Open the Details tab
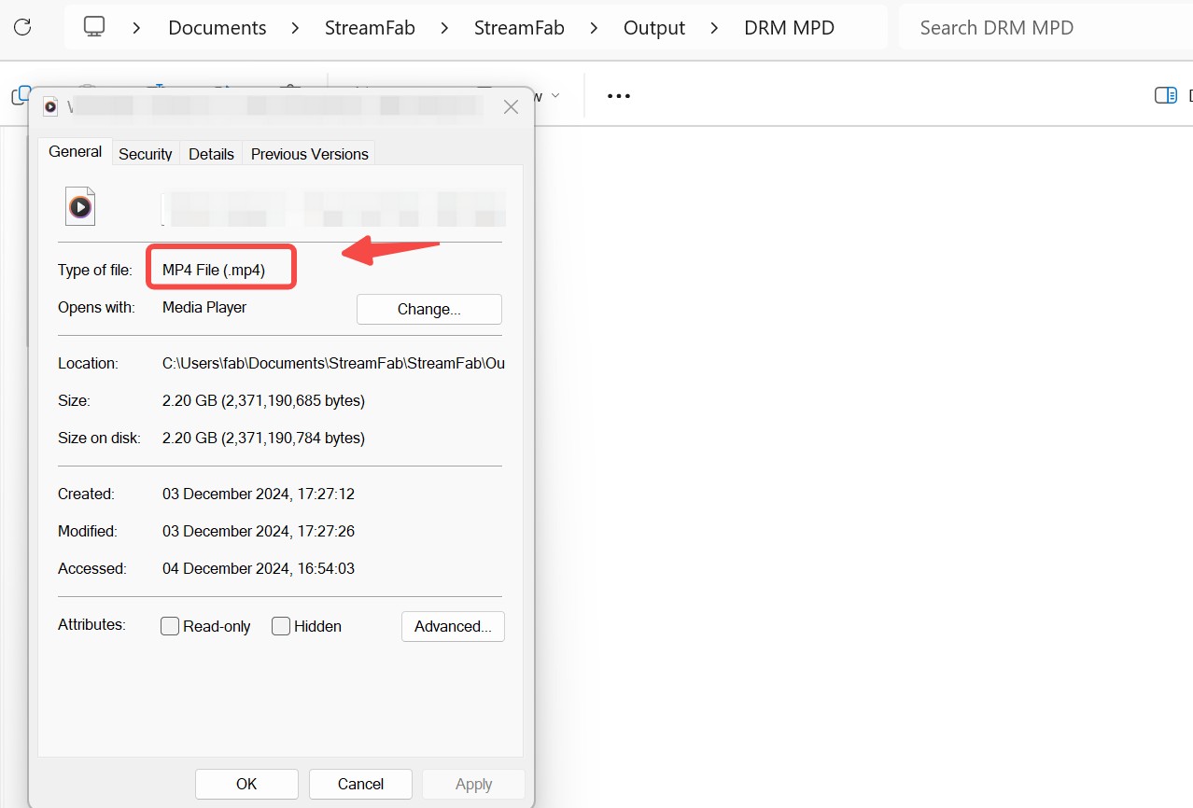 [211, 154]
